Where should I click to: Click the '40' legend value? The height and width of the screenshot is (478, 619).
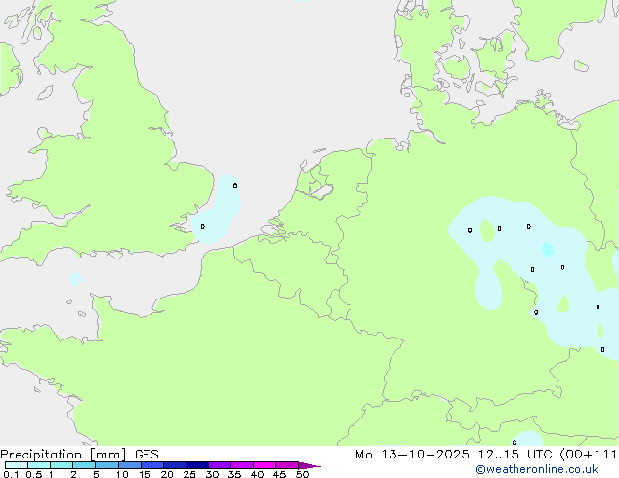tap(257, 474)
